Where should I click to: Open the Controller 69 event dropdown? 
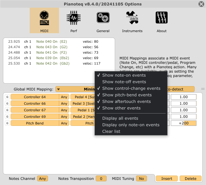(35, 116)
